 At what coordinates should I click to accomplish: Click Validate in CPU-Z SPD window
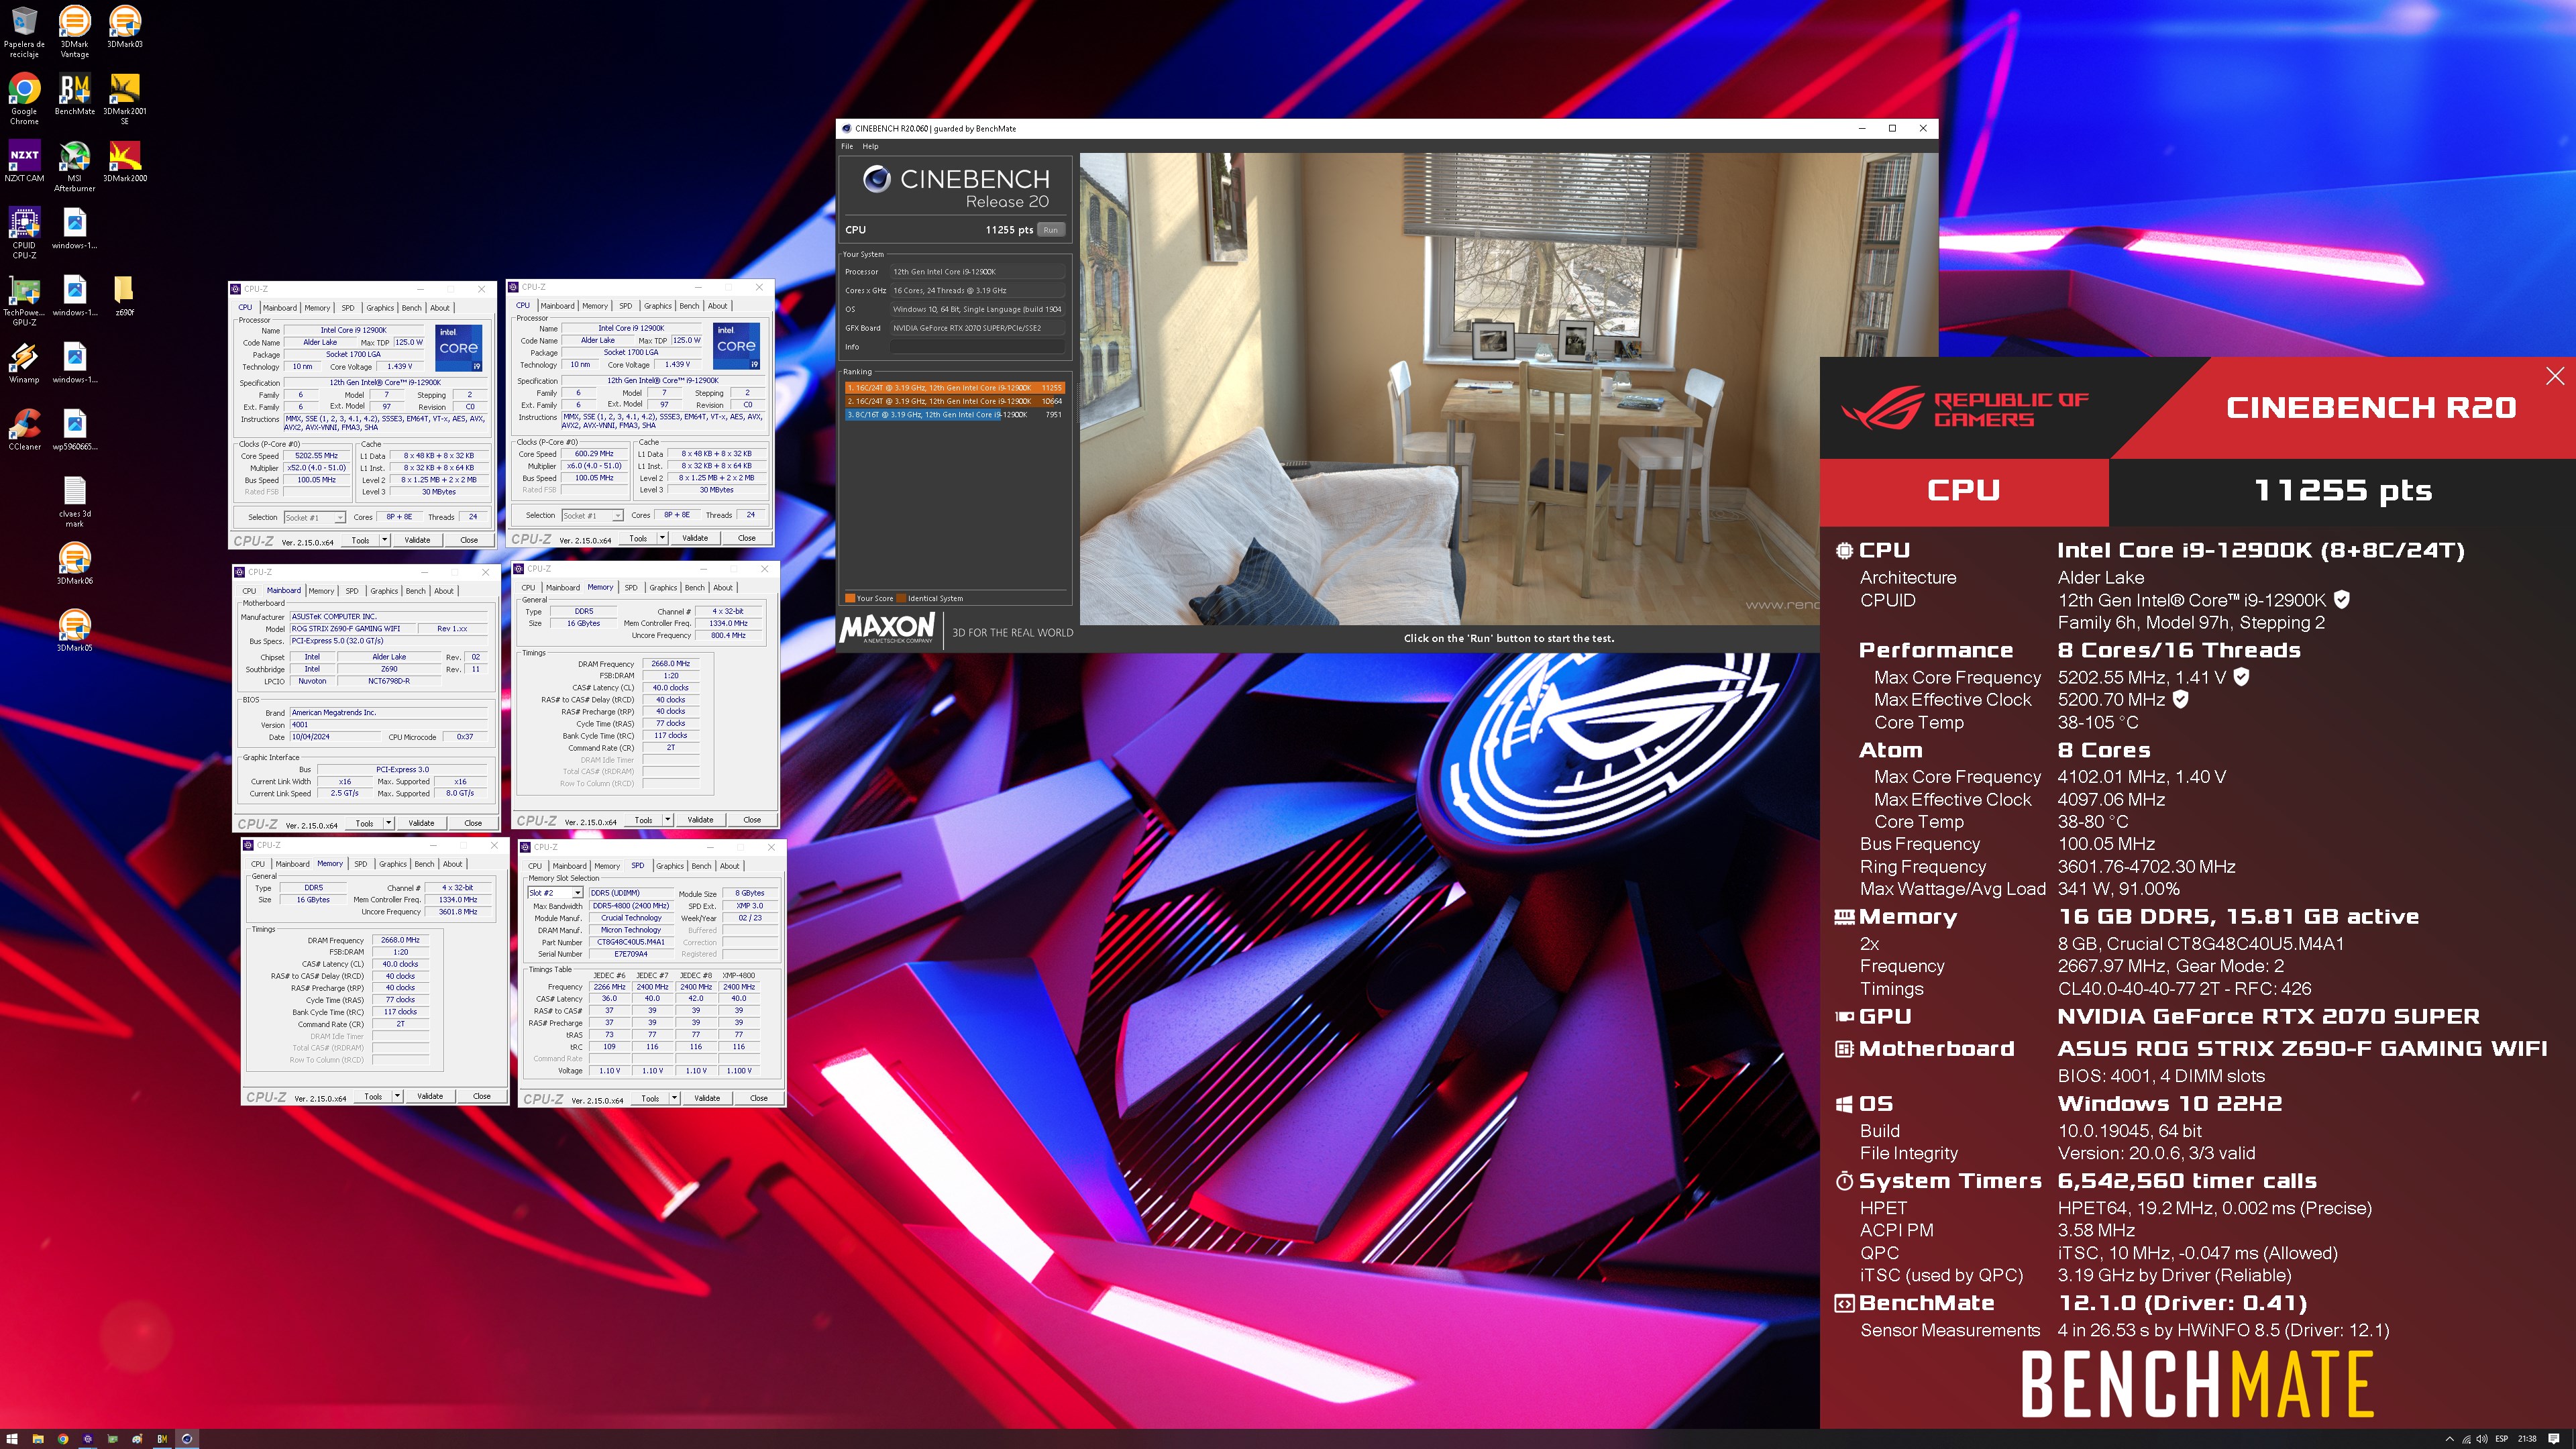707,1098
